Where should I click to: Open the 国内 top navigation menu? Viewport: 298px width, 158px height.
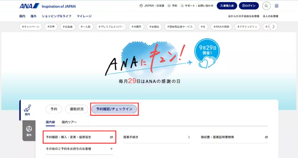[22, 16]
